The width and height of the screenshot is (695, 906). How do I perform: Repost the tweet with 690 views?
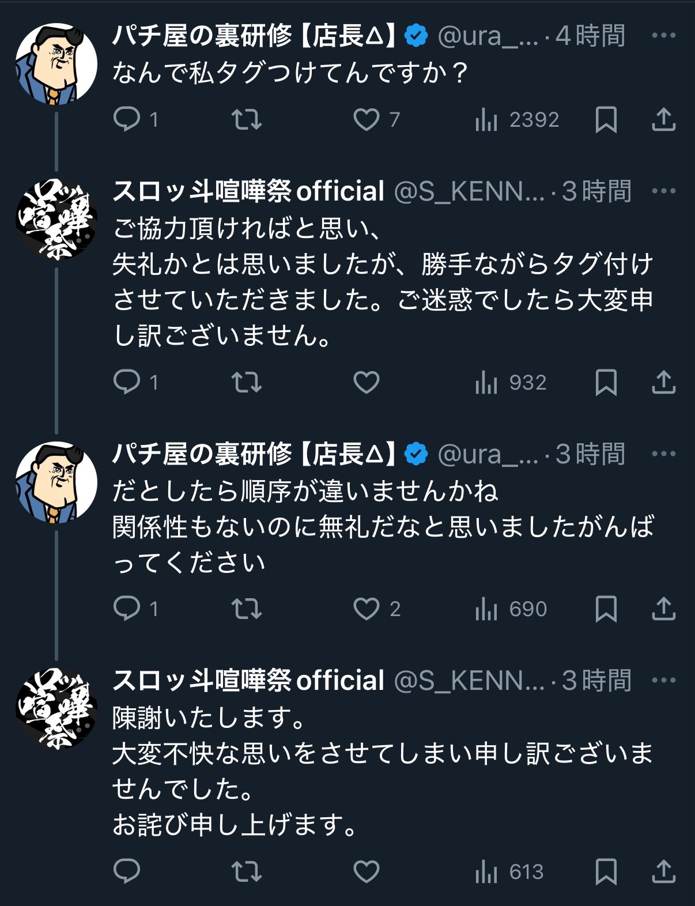[x=246, y=609]
